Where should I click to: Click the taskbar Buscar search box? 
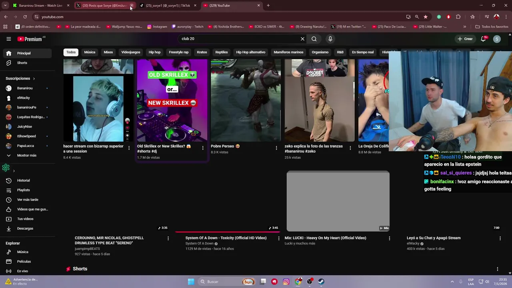226,282
